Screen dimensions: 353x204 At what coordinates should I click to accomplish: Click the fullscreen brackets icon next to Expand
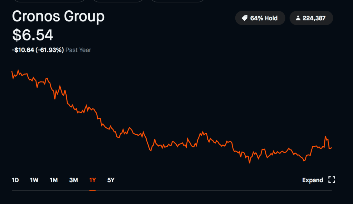click(x=332, y=180)
